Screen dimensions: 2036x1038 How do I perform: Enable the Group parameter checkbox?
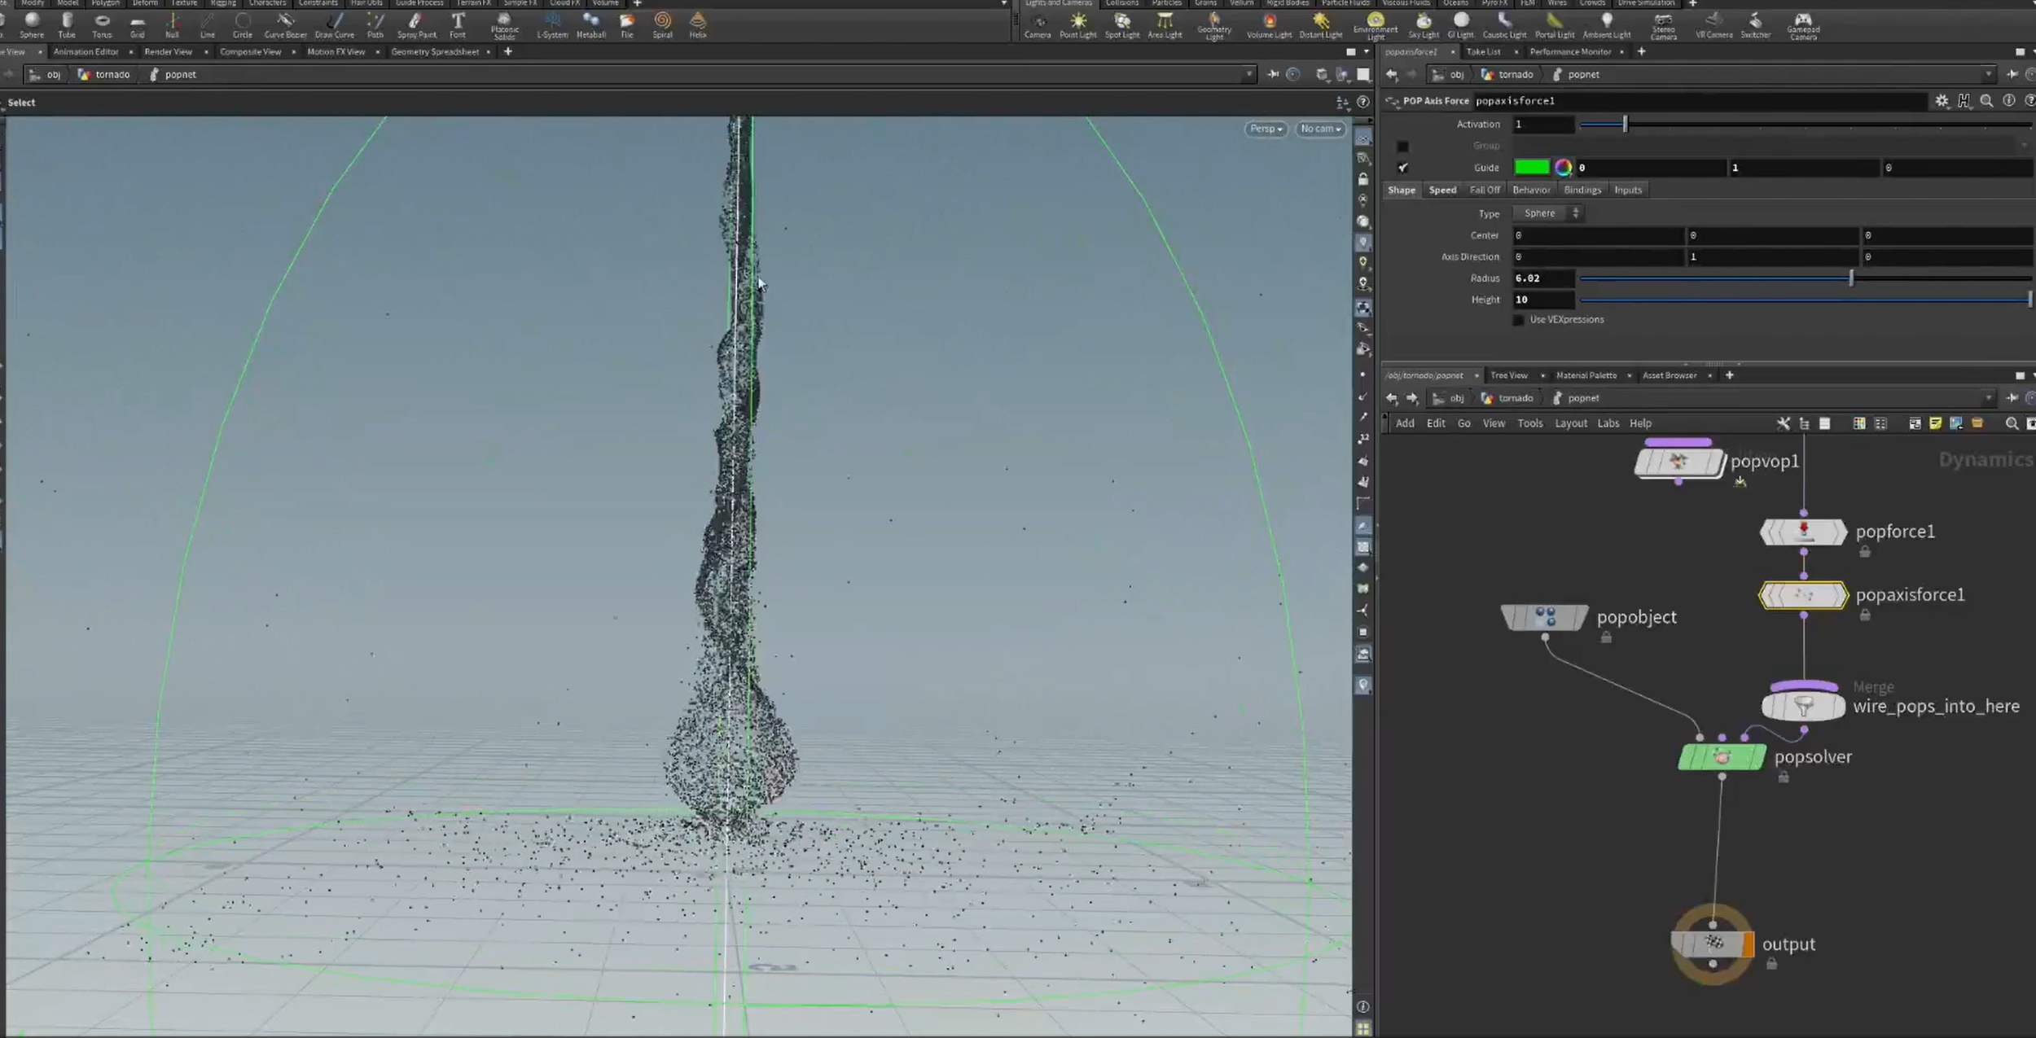(x=1404, y=145)
